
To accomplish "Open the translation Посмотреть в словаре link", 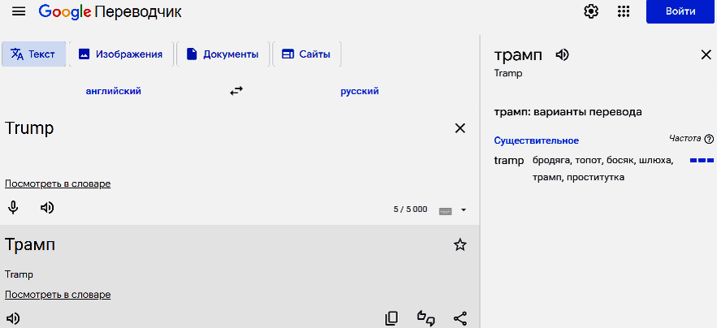I will tap(58, 295).
